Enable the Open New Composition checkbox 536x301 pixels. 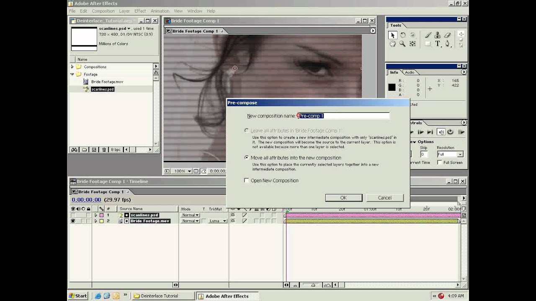click(246, 181)
